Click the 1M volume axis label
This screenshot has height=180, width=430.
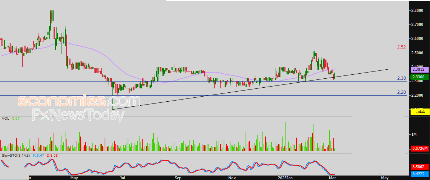(415, 134)
